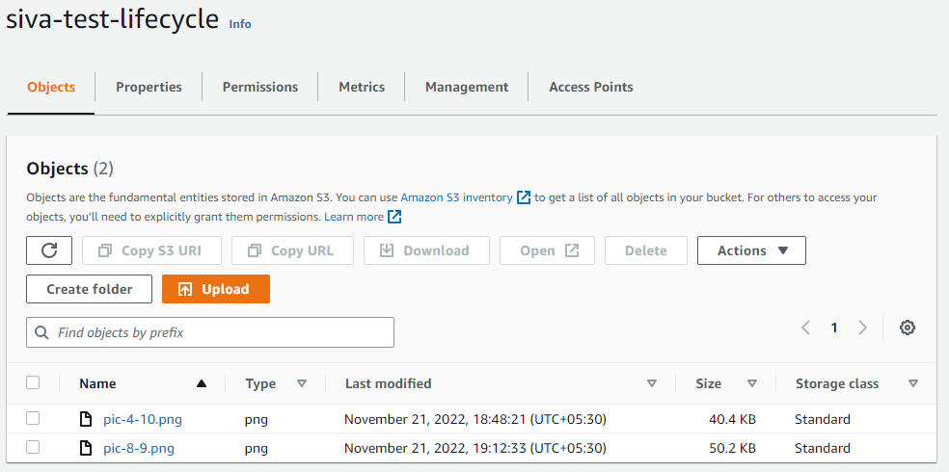Toggle select-all checkbox in table header

tap(33, 382)
